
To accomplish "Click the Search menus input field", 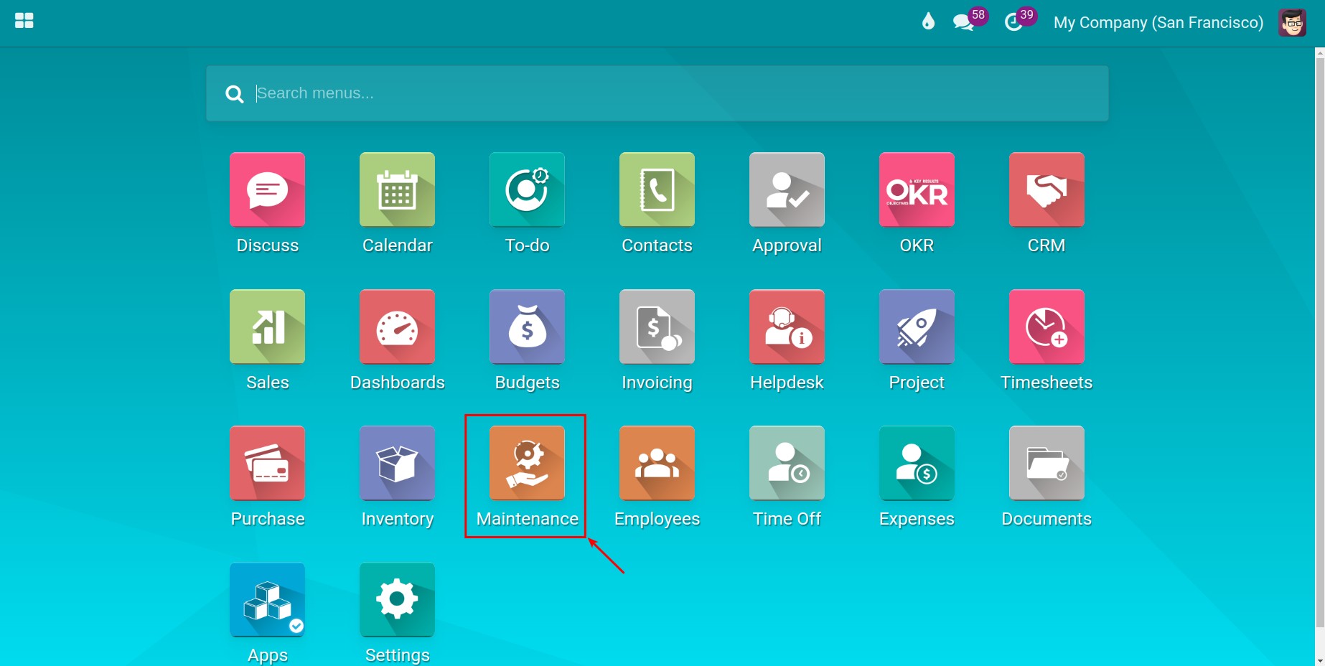I will coord(657,93).
